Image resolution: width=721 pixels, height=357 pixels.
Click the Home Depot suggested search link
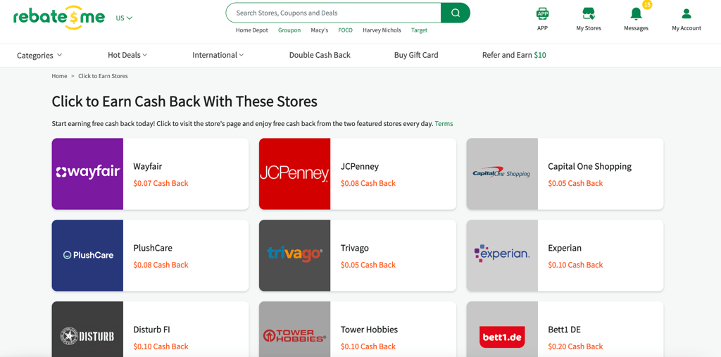point(252,30)
